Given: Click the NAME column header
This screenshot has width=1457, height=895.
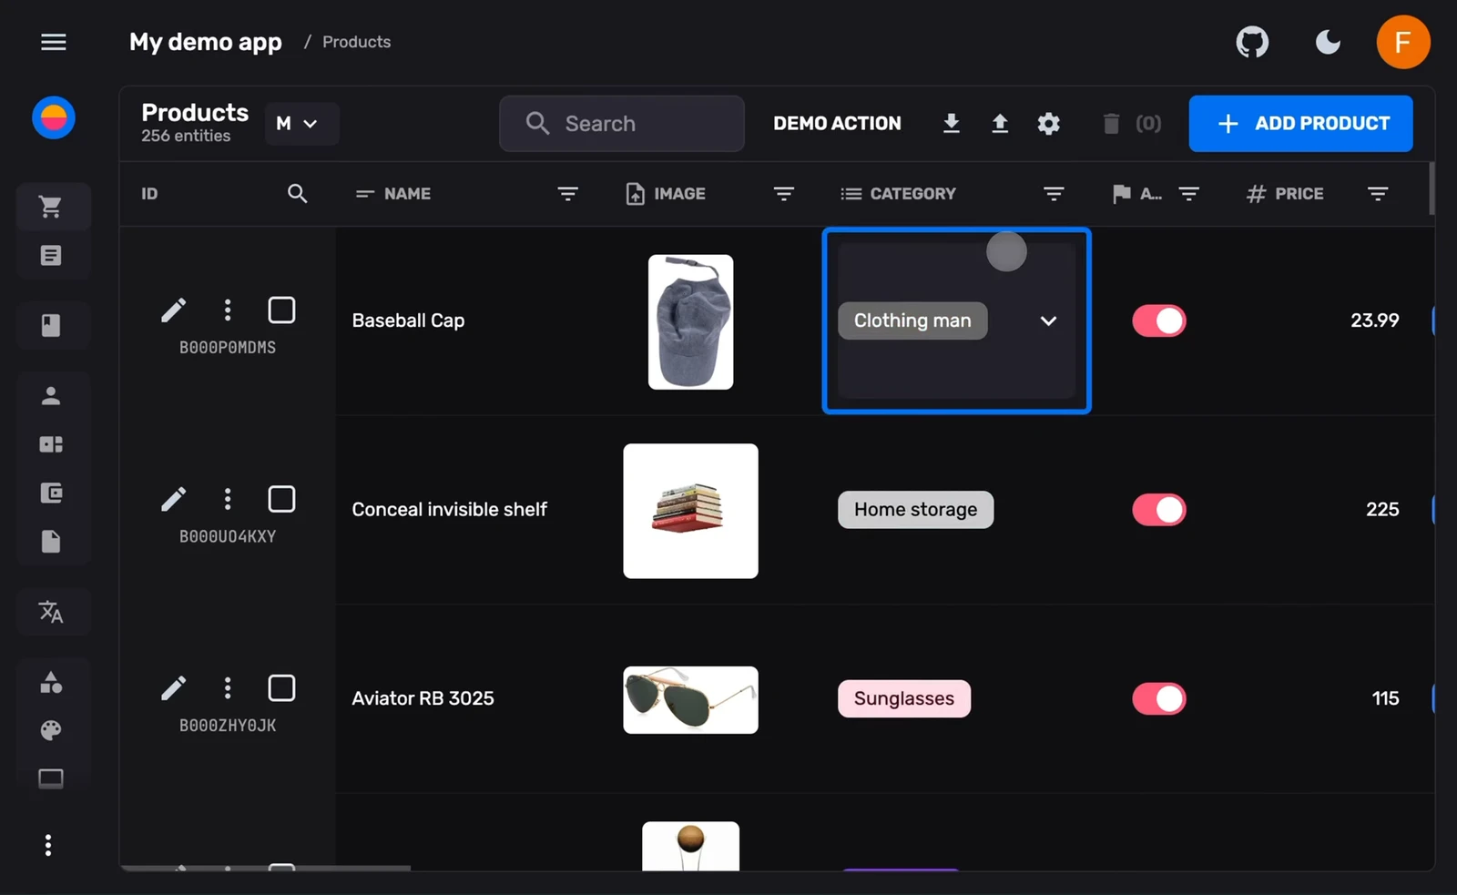Looking at the screenshot, I should (x=407, y=193).
